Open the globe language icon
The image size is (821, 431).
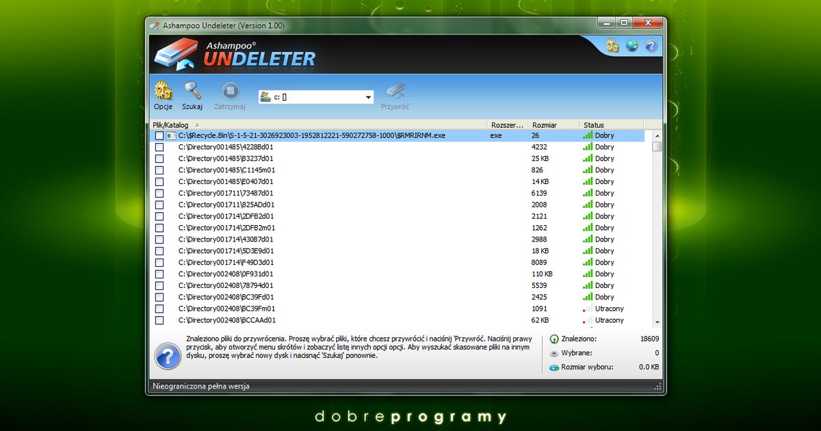pos(630,45)
